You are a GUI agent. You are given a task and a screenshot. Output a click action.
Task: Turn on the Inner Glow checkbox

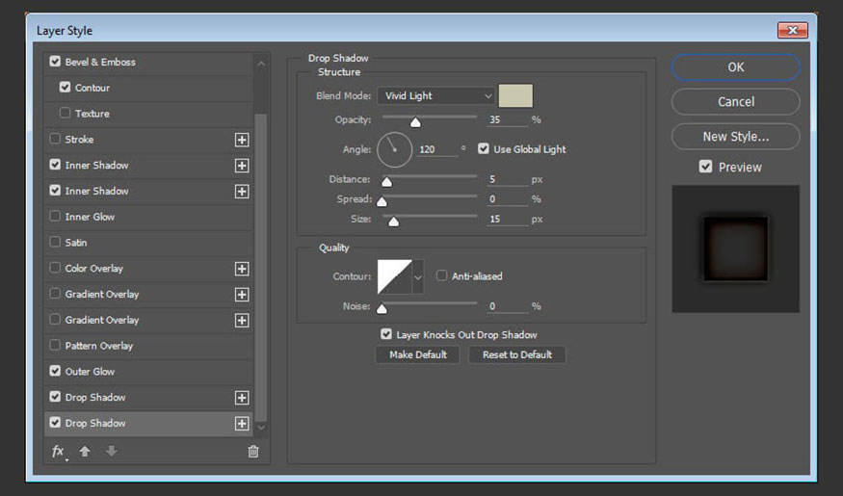click(x=55, y=216)
